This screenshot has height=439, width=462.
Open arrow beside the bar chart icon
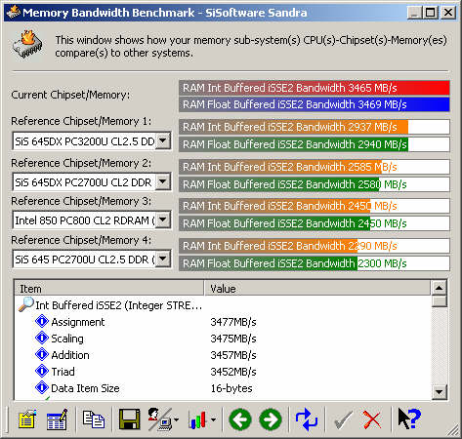click(213, 419)
